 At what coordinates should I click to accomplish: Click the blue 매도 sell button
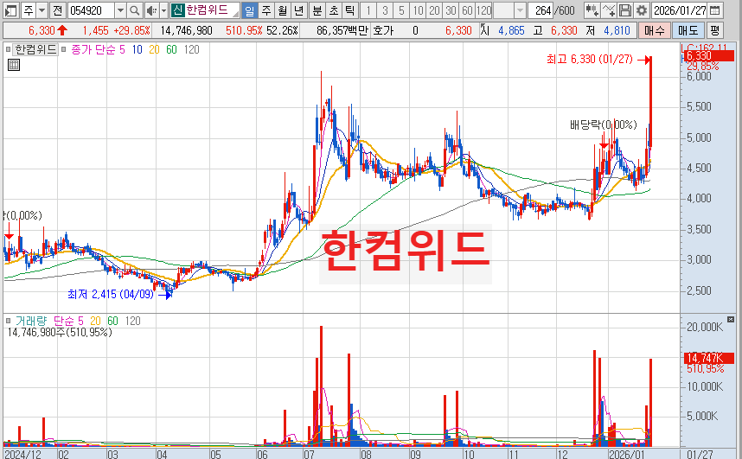point(688,31)
